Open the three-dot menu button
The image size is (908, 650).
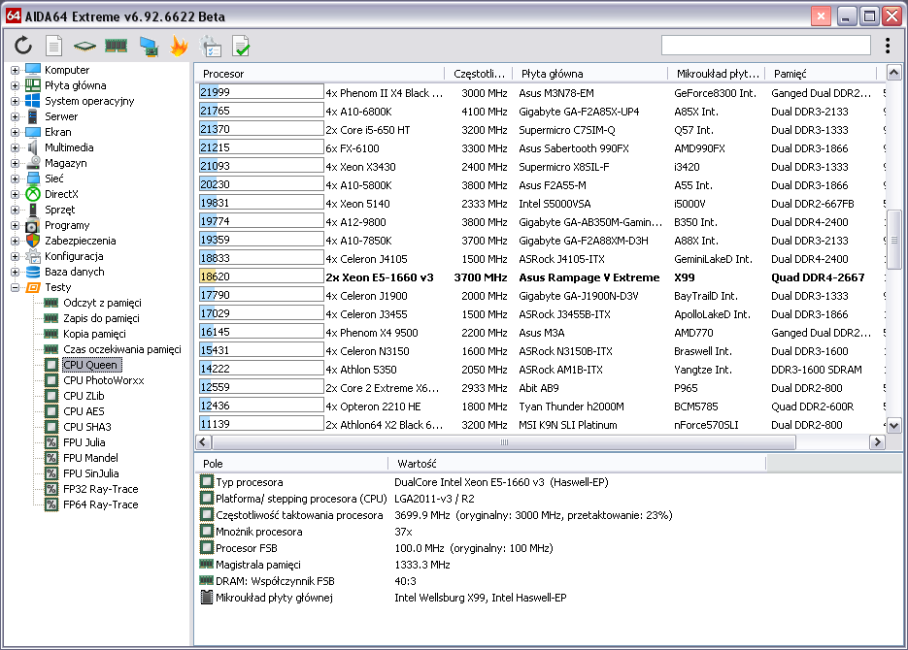click(x=888, y=46)
